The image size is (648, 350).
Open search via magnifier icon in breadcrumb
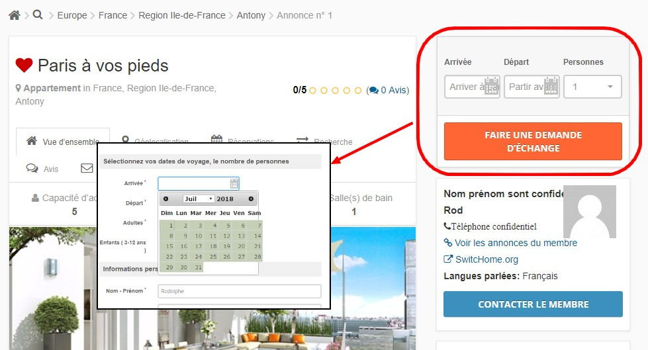pyautogui.click(x=38, y=15)
